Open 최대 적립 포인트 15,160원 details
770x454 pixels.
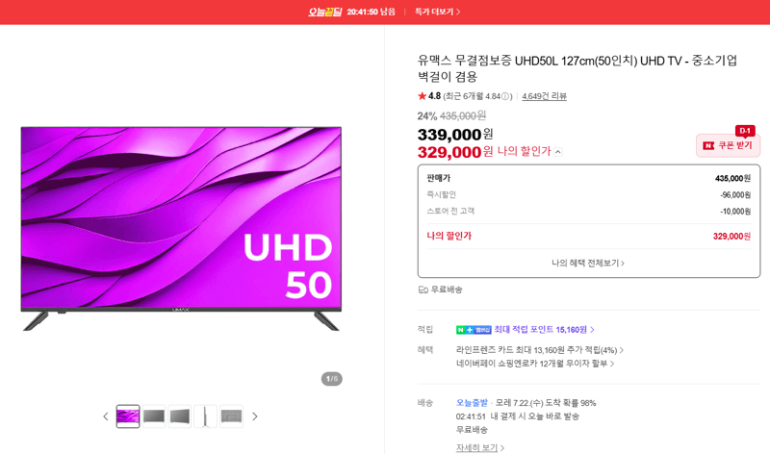coord(544,330)
